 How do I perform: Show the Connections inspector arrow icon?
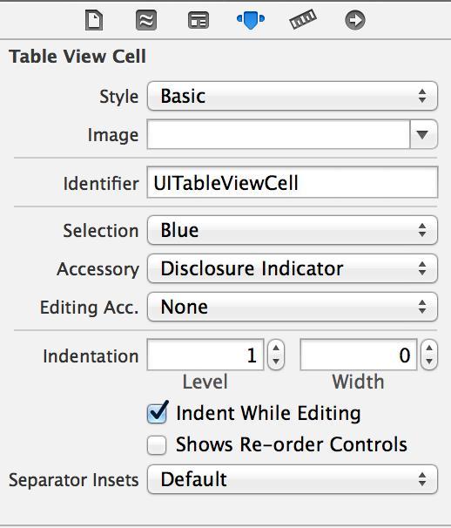pos(355,20)
